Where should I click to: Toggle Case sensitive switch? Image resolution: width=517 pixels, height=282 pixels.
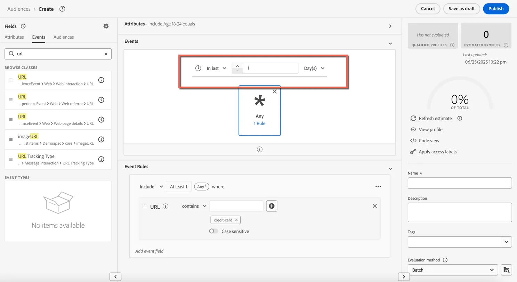[x=213, y=231]
